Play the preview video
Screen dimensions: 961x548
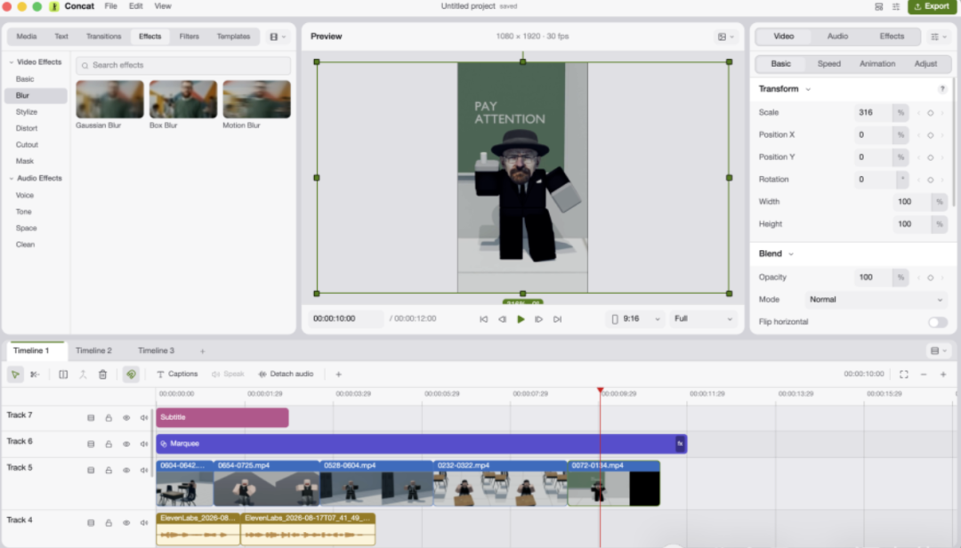(x=521, y=318)
